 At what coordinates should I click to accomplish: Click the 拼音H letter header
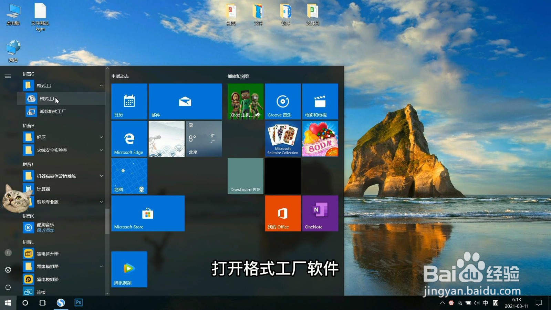tap(29, 126)
